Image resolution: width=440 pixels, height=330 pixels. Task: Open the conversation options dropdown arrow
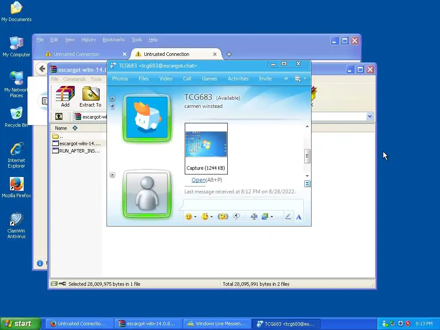(305, 79)
